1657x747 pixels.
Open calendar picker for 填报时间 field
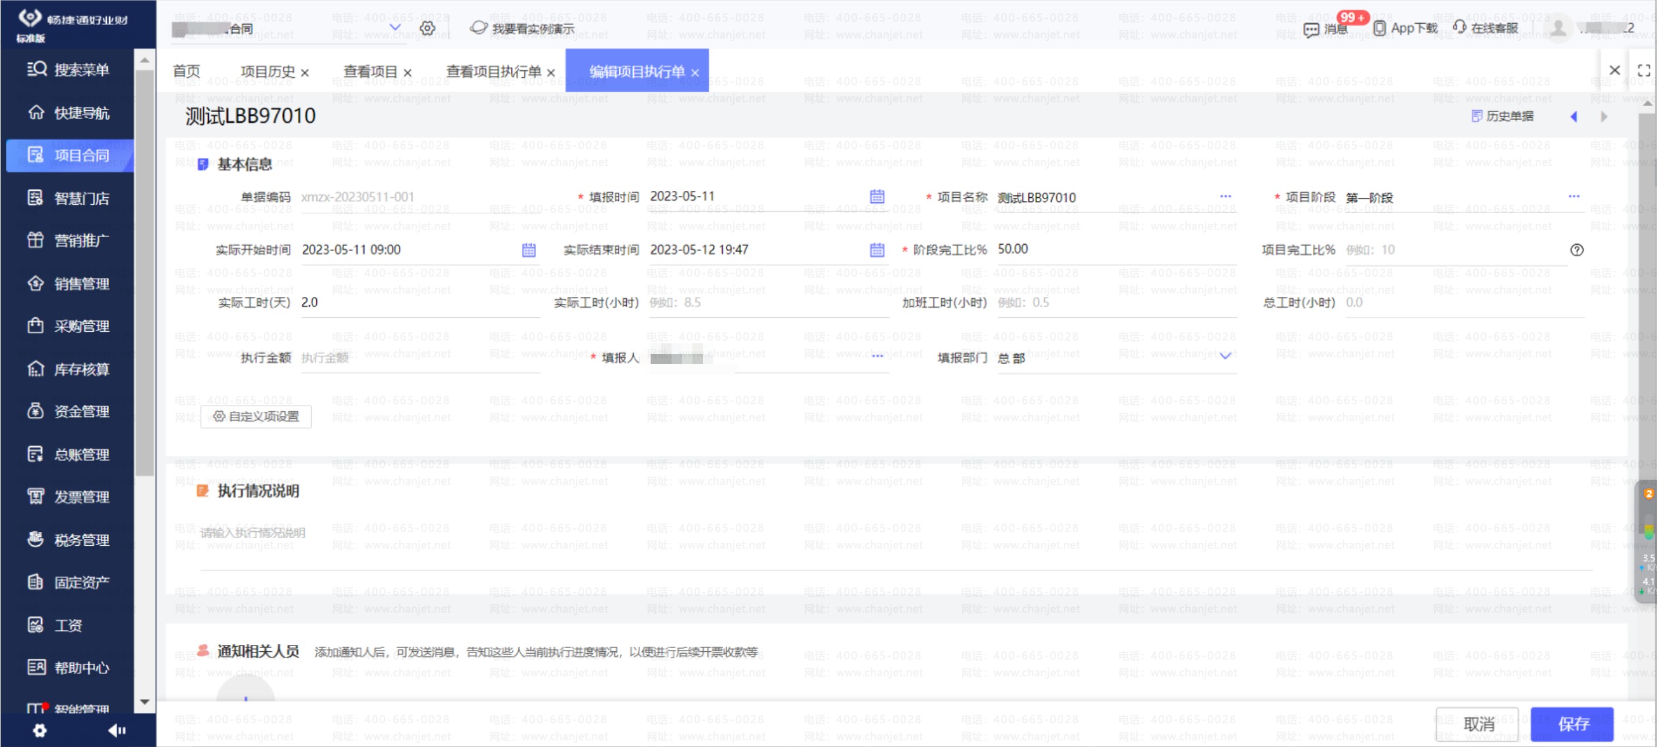point(877,197)
